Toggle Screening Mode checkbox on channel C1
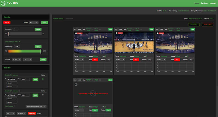Image resolution: width=218 pixels, height=117 pixels. tap(92, 30)
